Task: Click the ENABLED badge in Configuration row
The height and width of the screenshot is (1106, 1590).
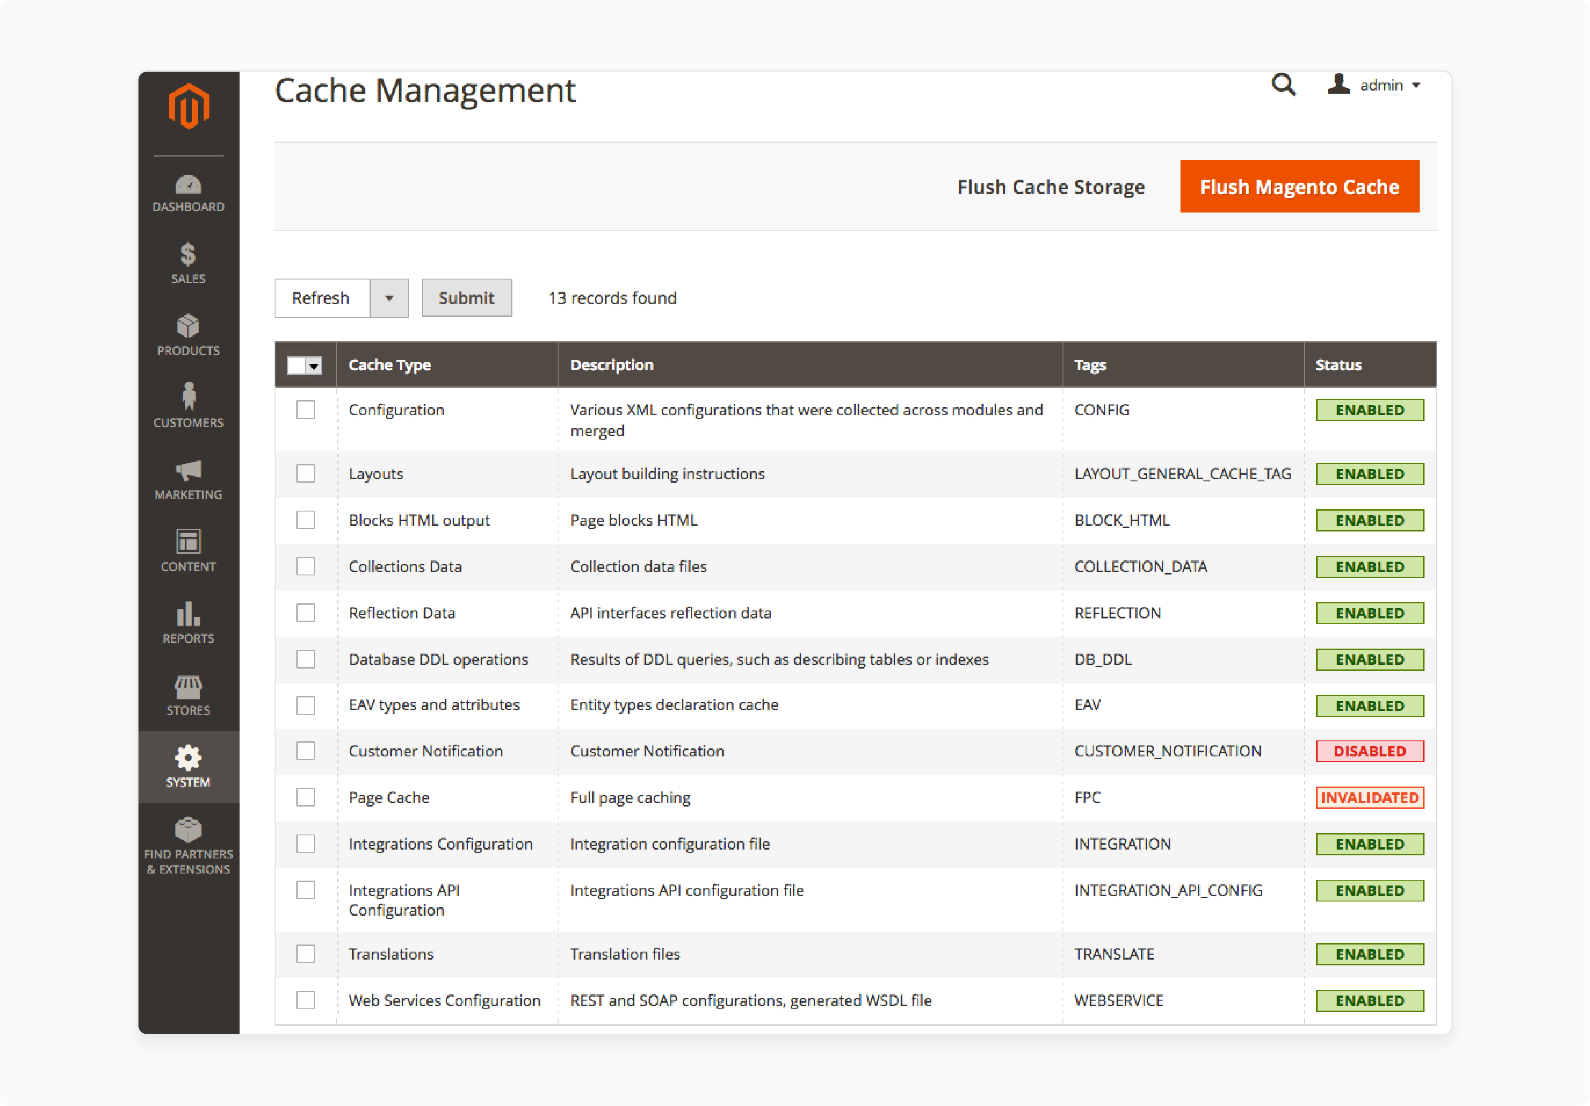Action: click(x=1370, y=410)
